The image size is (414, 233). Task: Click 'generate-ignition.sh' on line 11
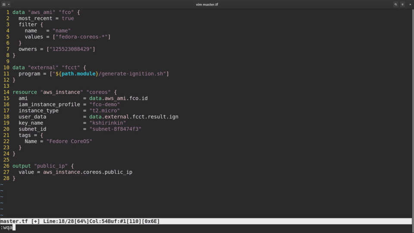pos(132,74)
